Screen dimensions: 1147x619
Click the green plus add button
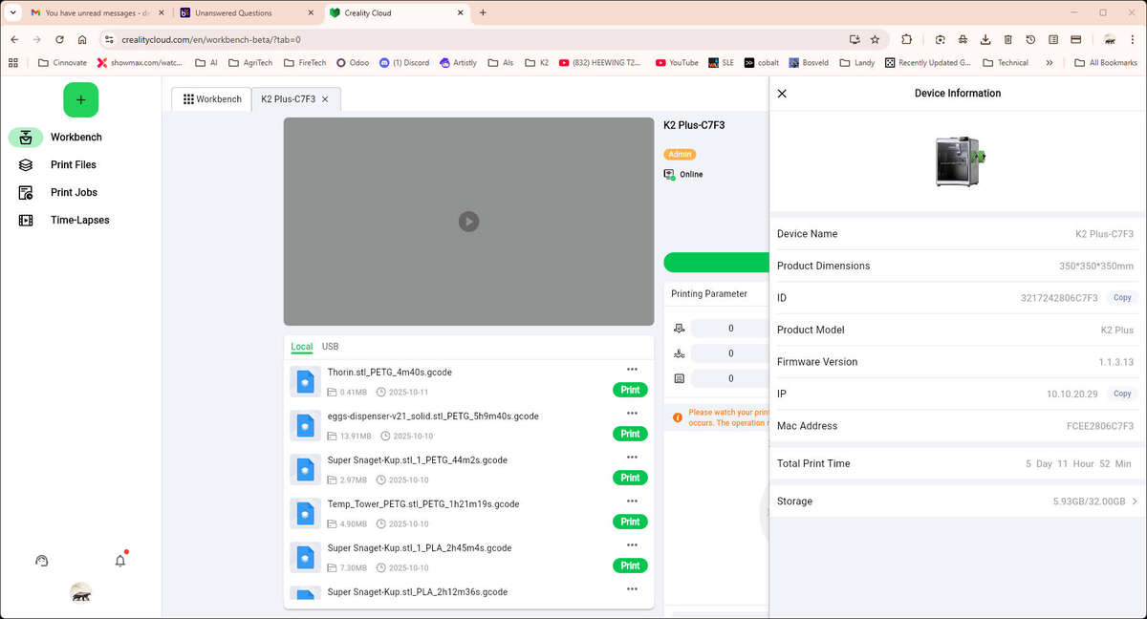(x=80, y=100)
